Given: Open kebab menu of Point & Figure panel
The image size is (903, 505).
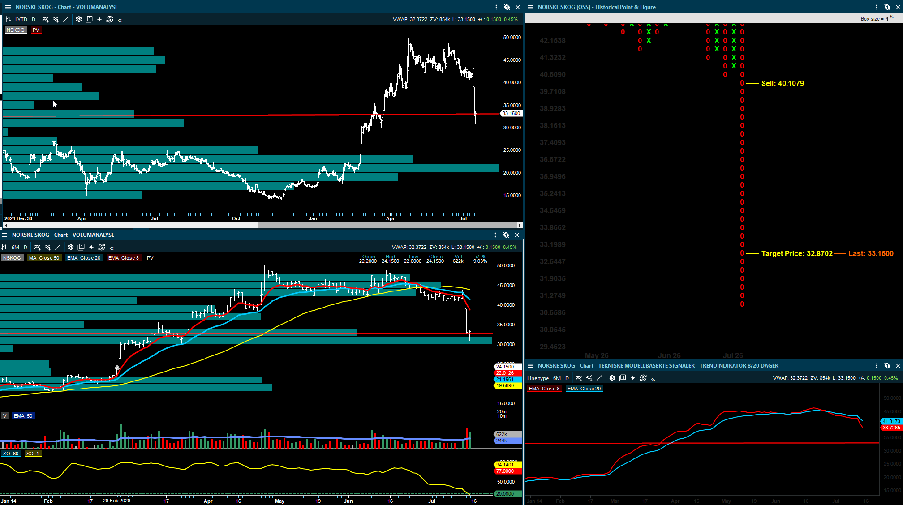Looking at the screenshot, I should pyautogui.click(x=877, y=7).
